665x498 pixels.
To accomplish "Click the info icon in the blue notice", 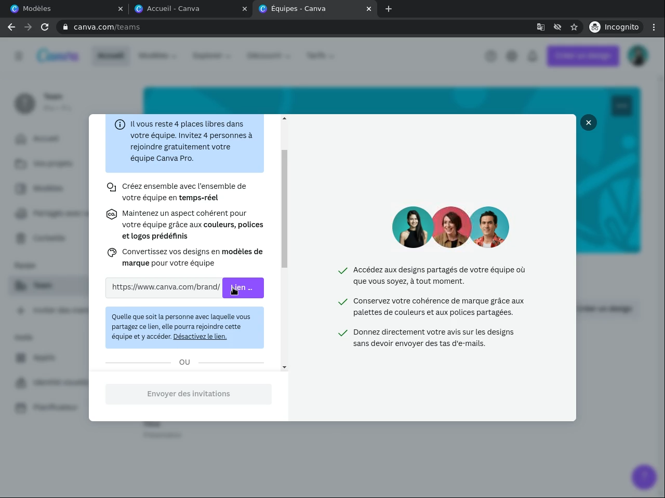I will click(120, 125).
